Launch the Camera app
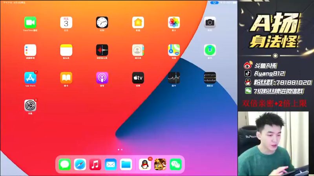Screen dimensions: 314x176 coord(210,22)
